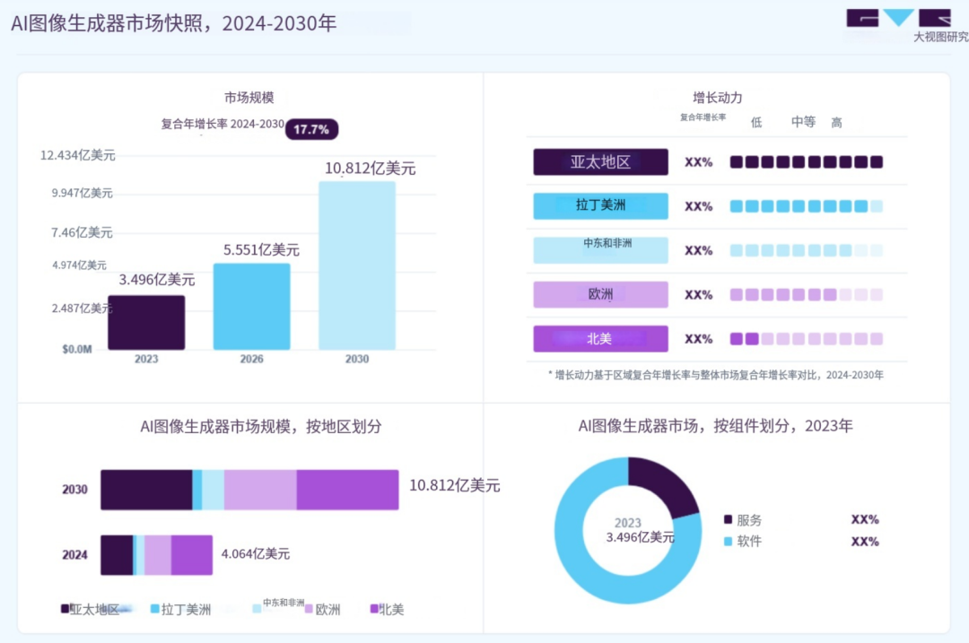Screen dimensions: 969x643
Task: Select the 拉丁美洲 region label in growth panel
Action: tap(600, 205)
